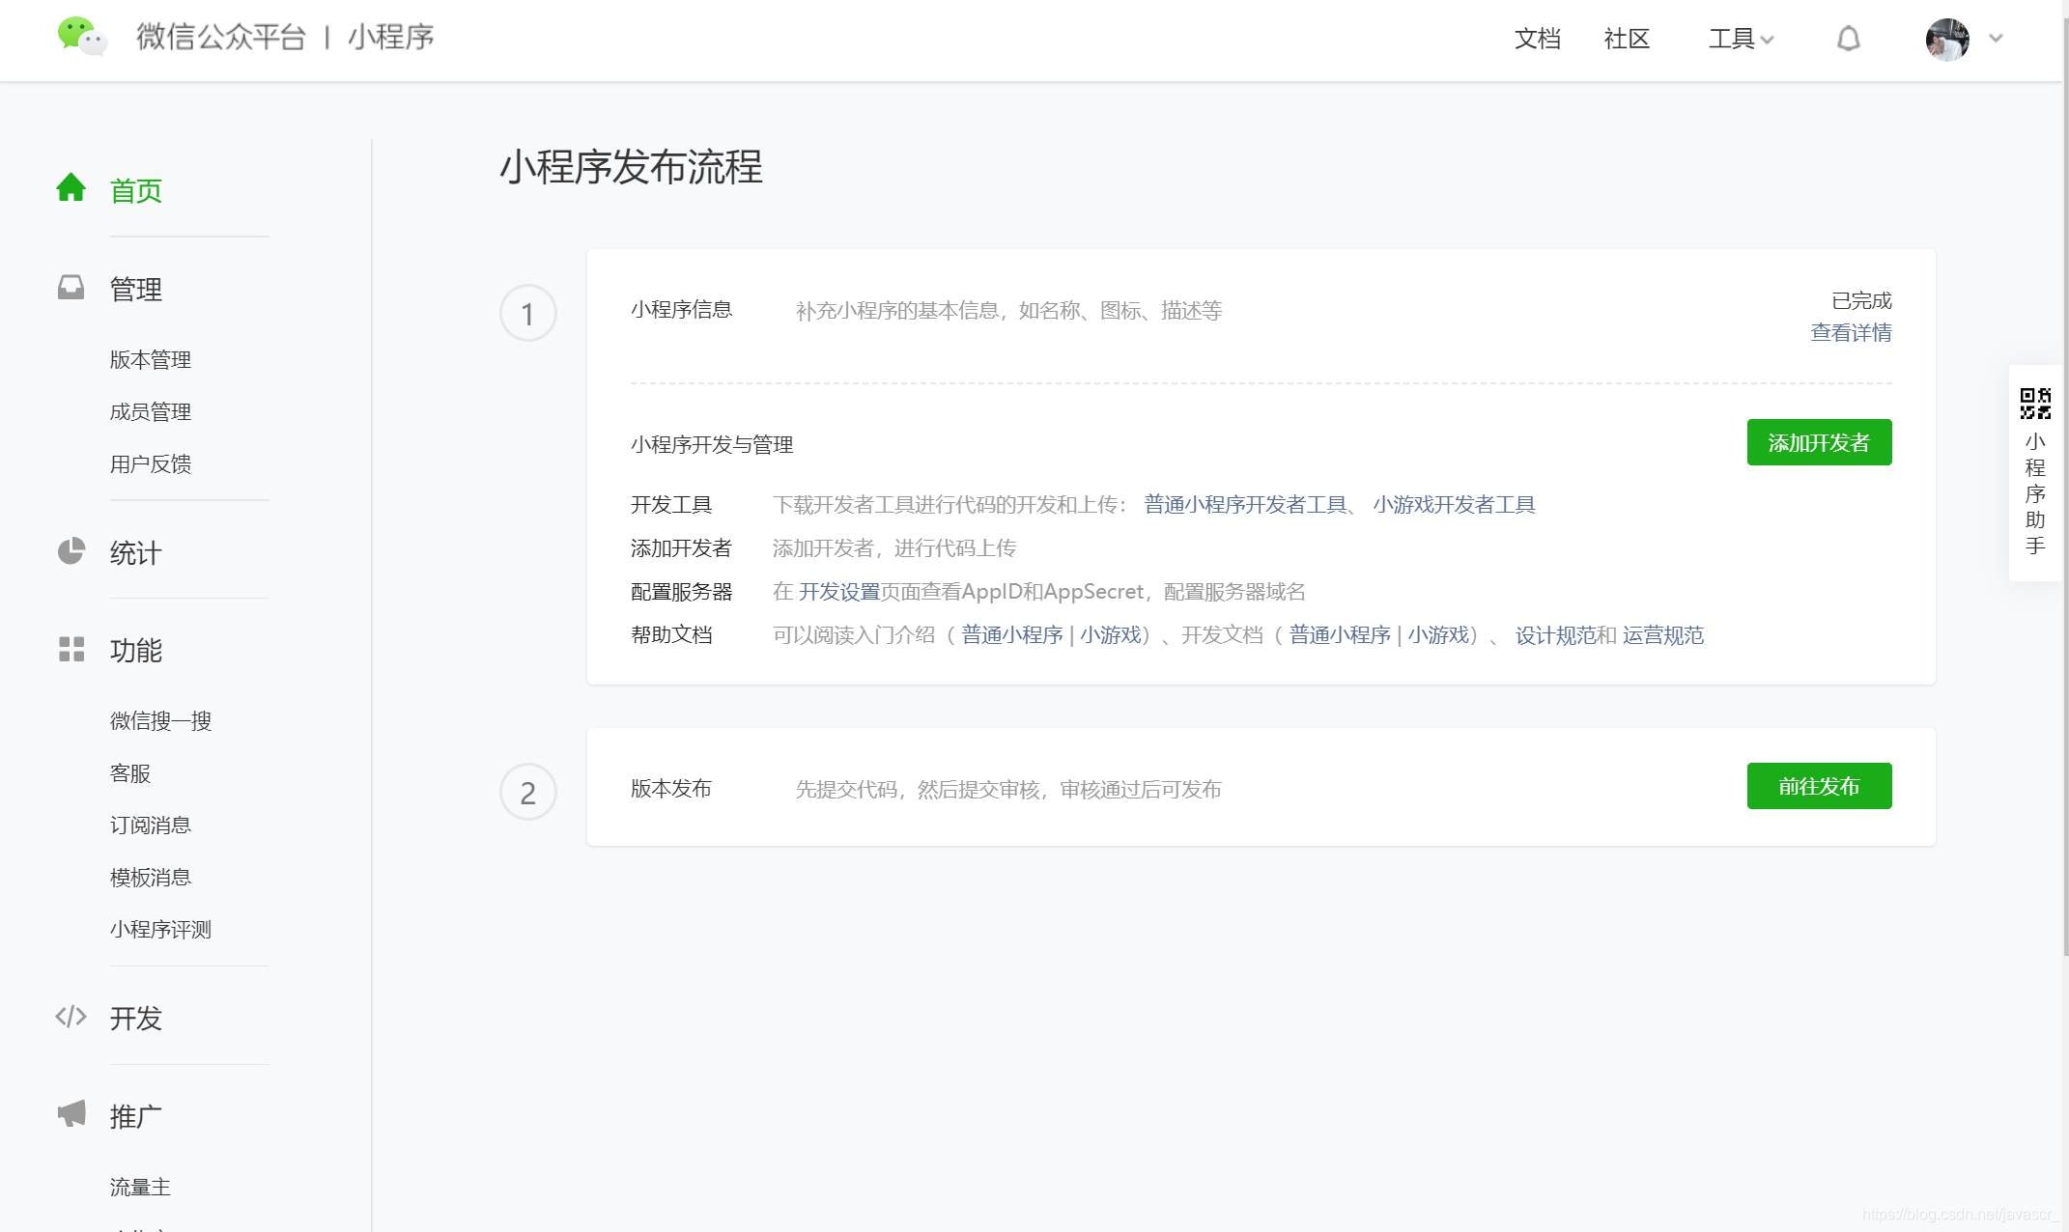Open 小游戏开发者工具 download link
Viewport: 2069px width, 1232px height.
click(1454, 504)
